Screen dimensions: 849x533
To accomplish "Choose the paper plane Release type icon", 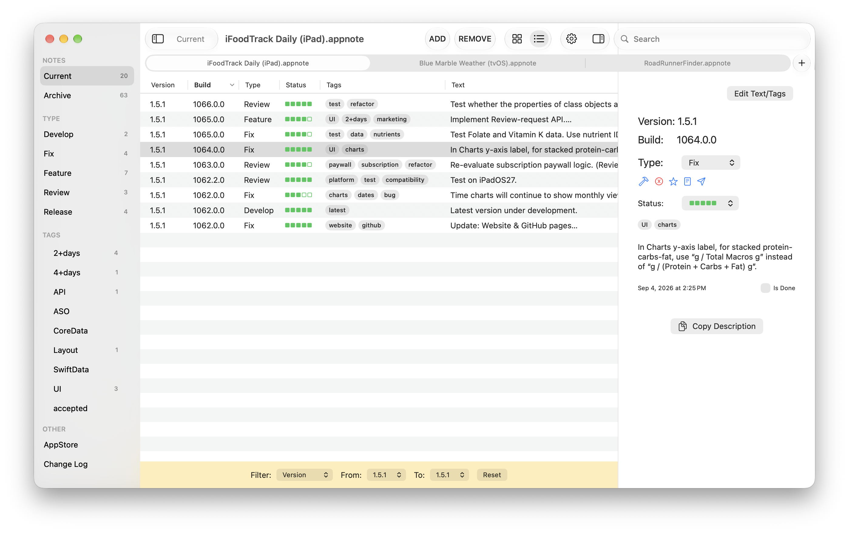I will 701,181.
